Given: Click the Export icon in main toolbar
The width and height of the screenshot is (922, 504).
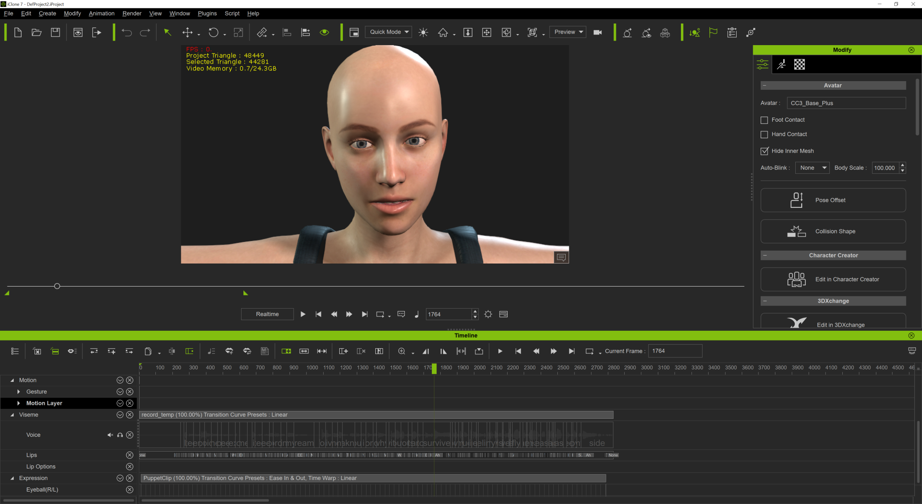Looking at the screenshot, I should [x=96, y=32].
